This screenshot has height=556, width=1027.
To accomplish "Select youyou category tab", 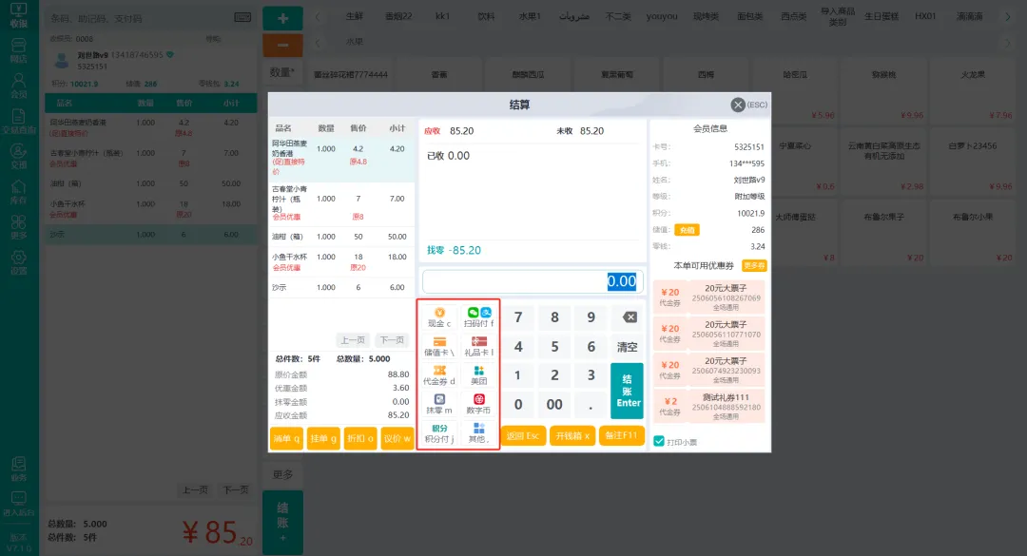I will click(662, 16).
